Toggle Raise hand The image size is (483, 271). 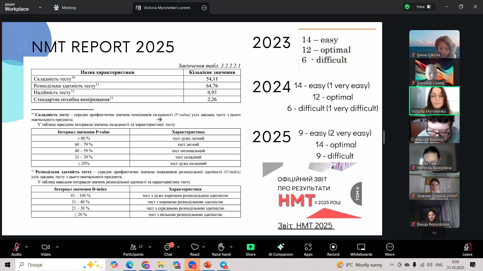[221, 247]
